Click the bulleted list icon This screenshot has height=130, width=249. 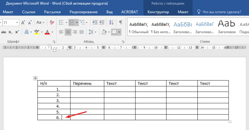click(x=61, y=22)
